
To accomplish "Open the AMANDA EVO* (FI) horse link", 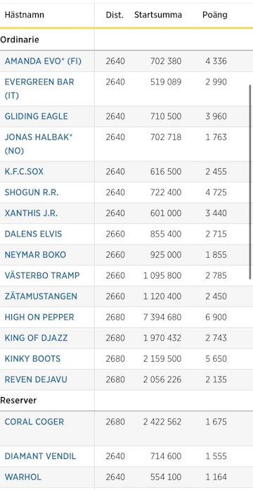I will [x=43, y=61].
